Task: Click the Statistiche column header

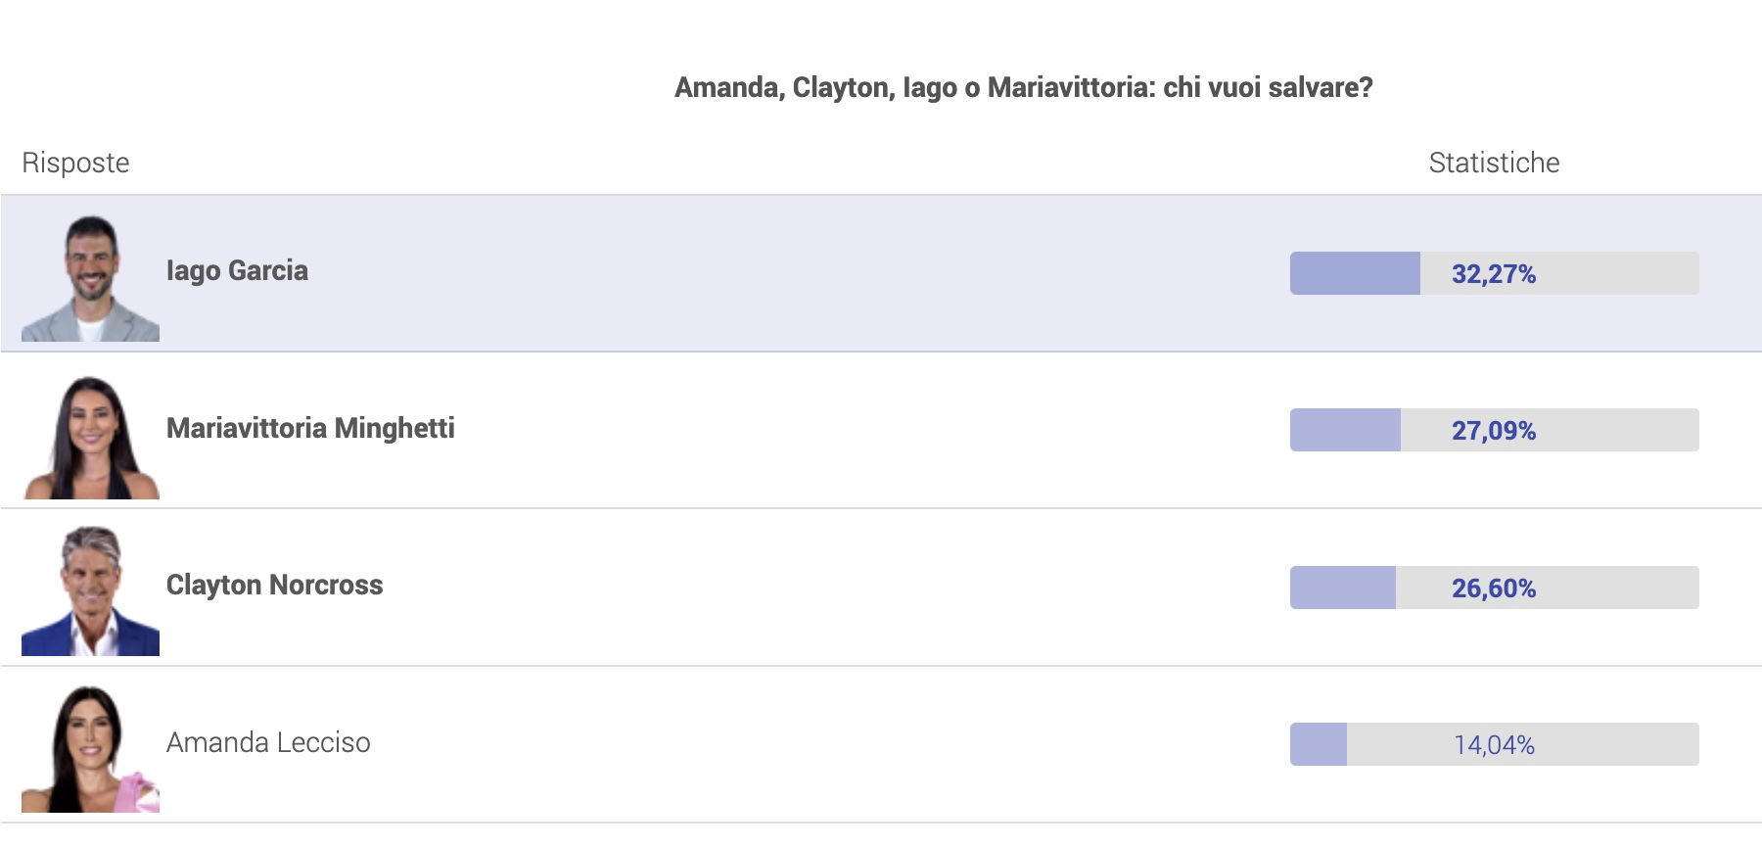Action: (1494, 163)
